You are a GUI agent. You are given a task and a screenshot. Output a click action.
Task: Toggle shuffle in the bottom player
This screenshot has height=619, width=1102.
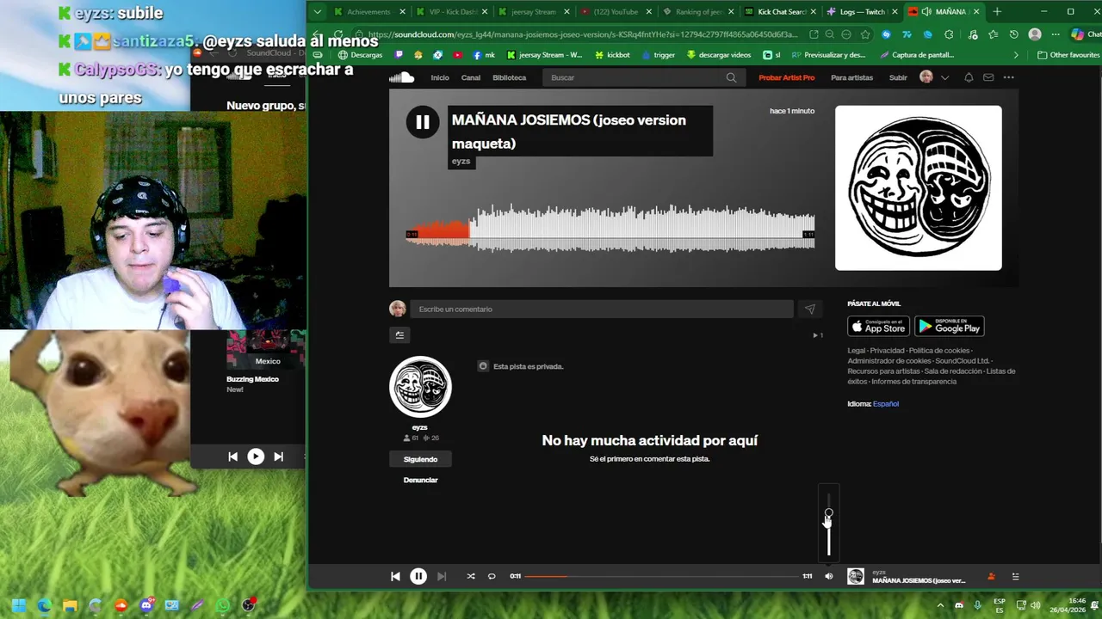click(470, 576)
